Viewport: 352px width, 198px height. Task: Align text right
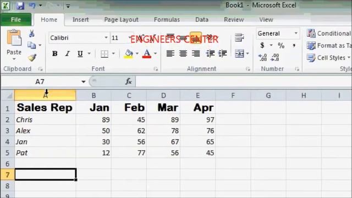(x=196, y=54)
